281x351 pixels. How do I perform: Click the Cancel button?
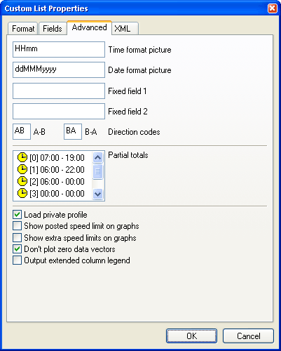248,336
